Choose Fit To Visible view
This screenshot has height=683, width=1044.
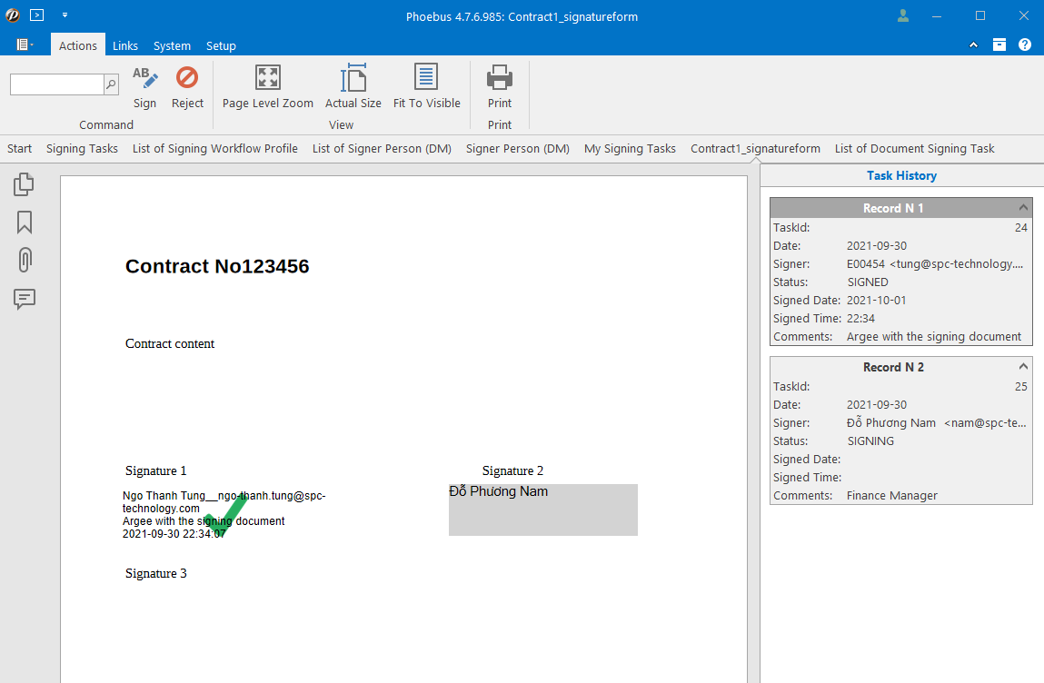426,78
